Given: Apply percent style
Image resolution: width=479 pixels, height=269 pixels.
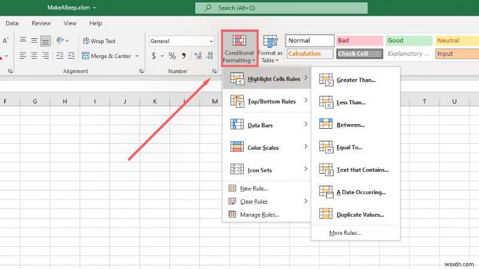Looking at the screenshot, I should tap(172, 56).
